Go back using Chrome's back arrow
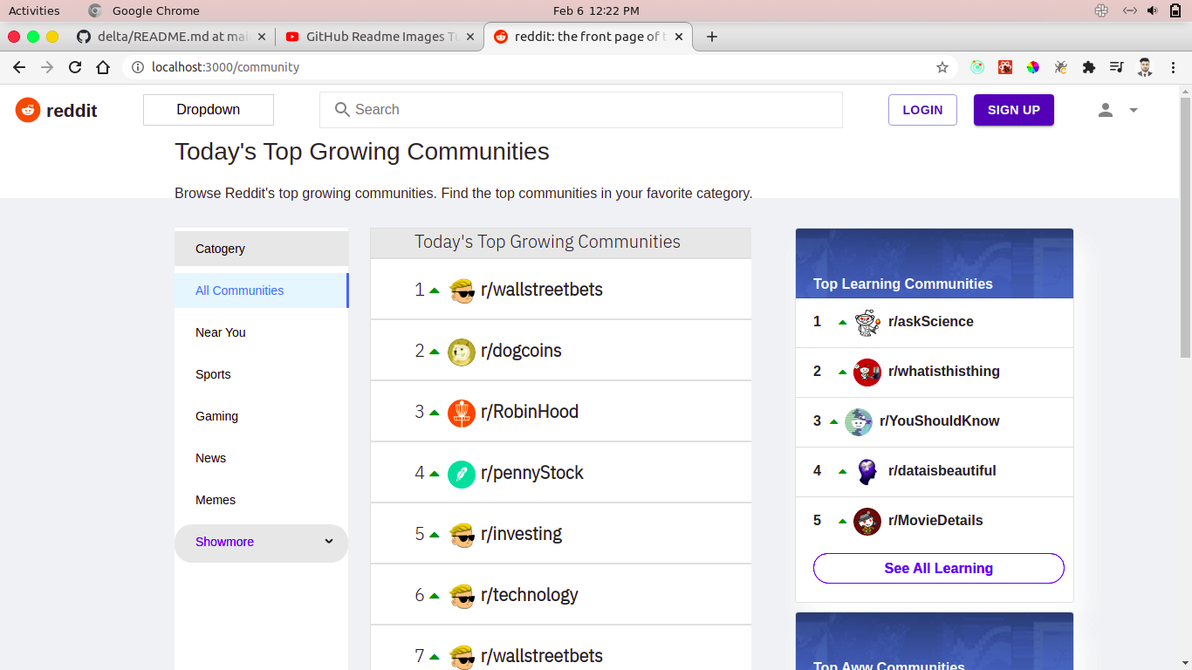1192x670 pixels. tap(19, 67)
